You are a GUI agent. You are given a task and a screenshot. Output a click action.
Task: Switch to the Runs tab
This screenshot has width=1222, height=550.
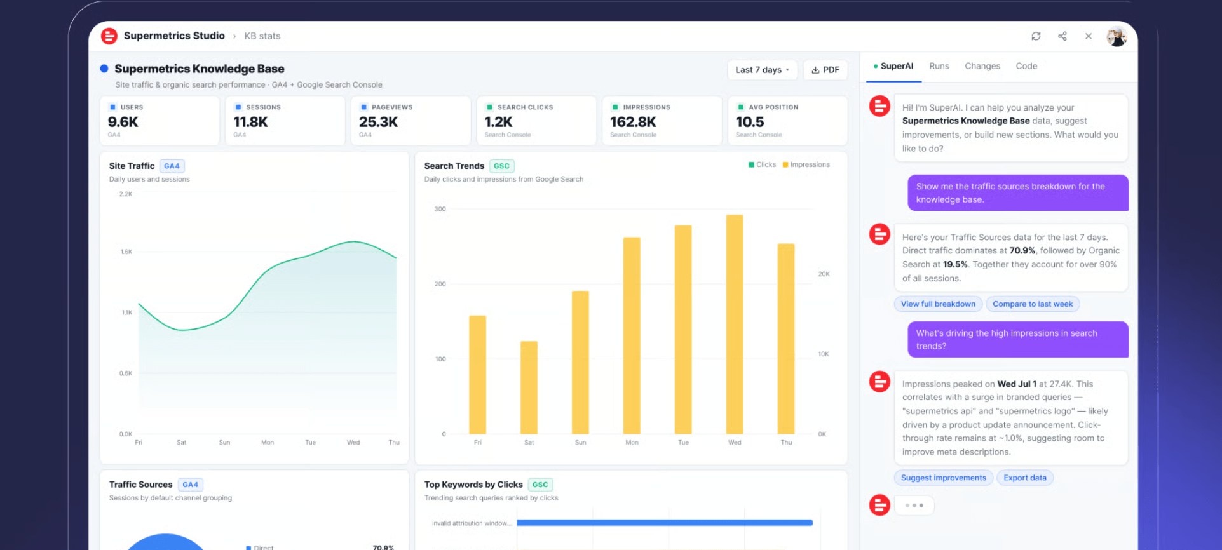[x=939, y=66]
